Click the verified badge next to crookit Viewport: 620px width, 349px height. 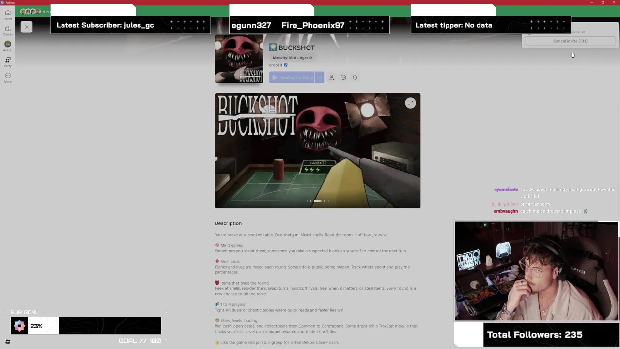click(x=286, y=65)
